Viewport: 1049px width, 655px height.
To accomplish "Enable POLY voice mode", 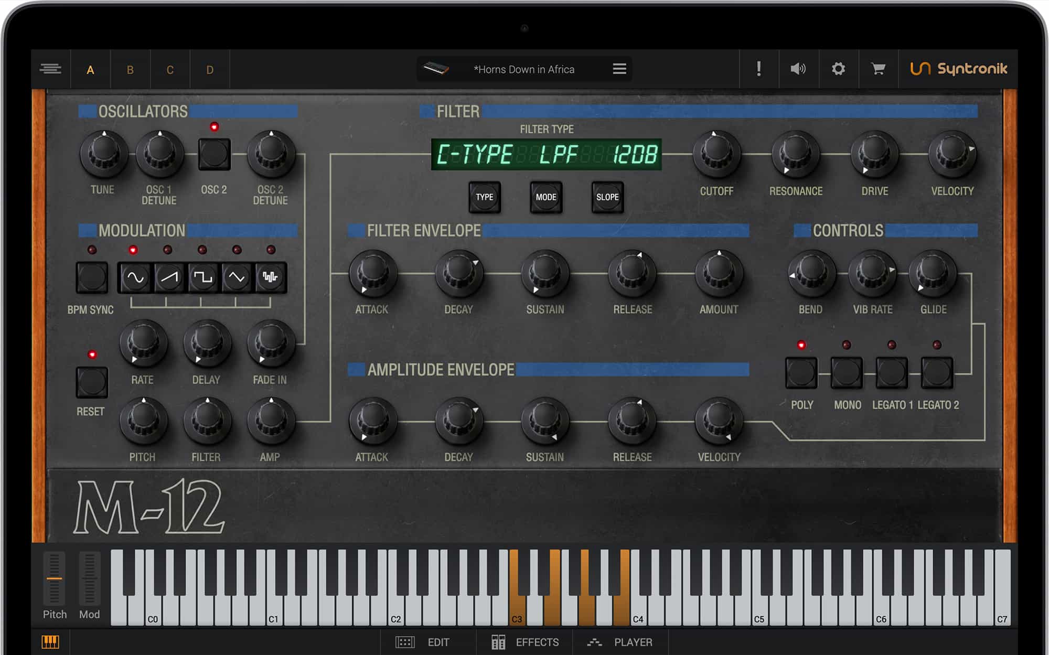I will click(801, 373).
